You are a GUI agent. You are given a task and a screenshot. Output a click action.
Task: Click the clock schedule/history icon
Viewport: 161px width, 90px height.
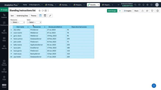152,11
